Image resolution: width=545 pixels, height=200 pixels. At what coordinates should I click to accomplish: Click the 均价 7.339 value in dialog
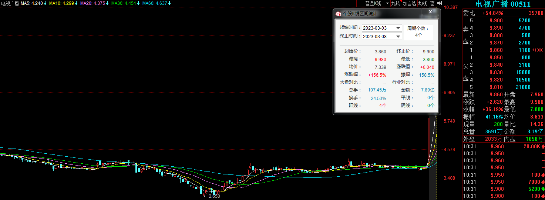[380, 67]
